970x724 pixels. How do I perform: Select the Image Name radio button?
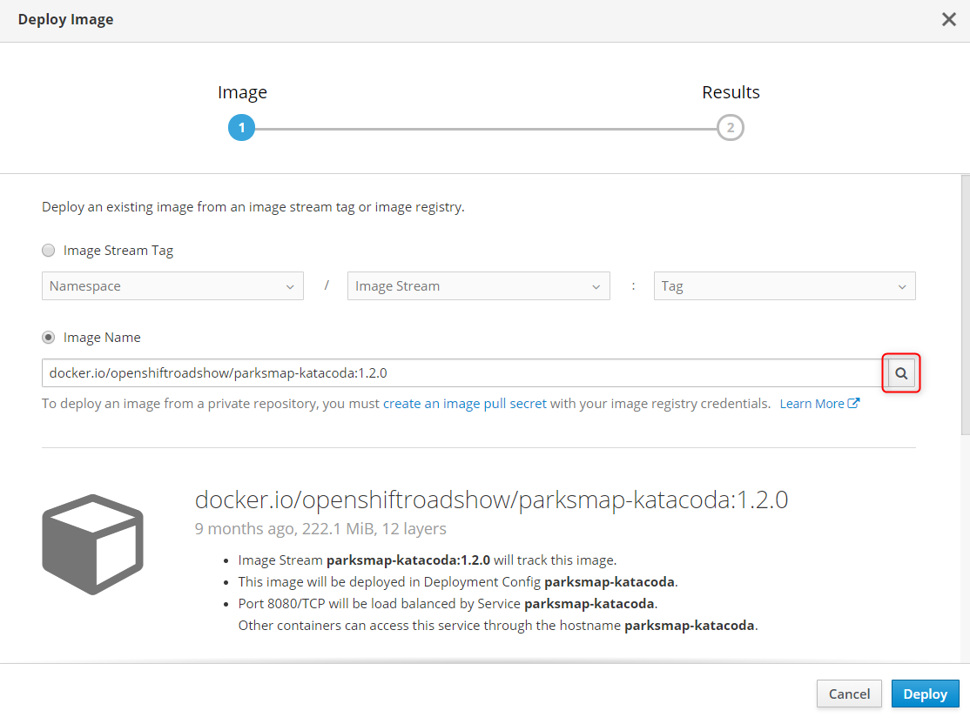[48, 338]
